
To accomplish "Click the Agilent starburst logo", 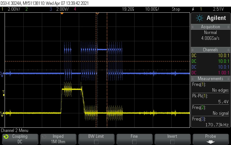I will click(x=200, y=18).
